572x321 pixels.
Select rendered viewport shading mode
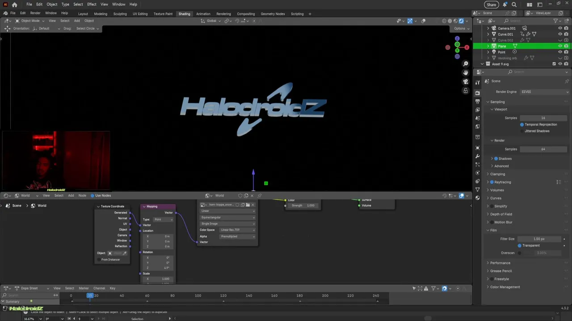point(461,21)
